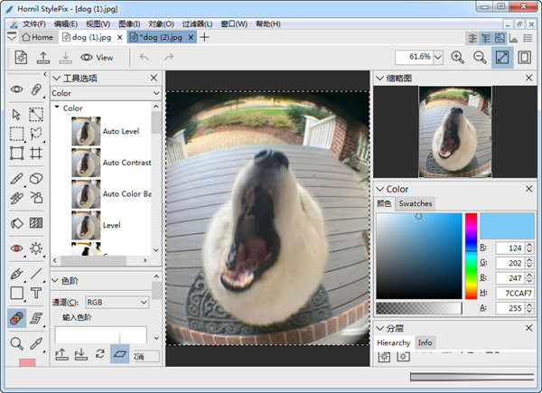Image resolution: width=542 pixels, height=393 pixels.
Task: Toggle the eye tool in toolbox
Action: click(16, 89)
